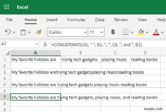Toggle Bold formatting

coord(113,32)
